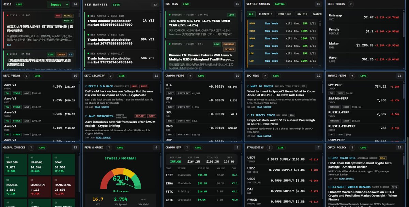Open the Global Indices help icon

31,148
